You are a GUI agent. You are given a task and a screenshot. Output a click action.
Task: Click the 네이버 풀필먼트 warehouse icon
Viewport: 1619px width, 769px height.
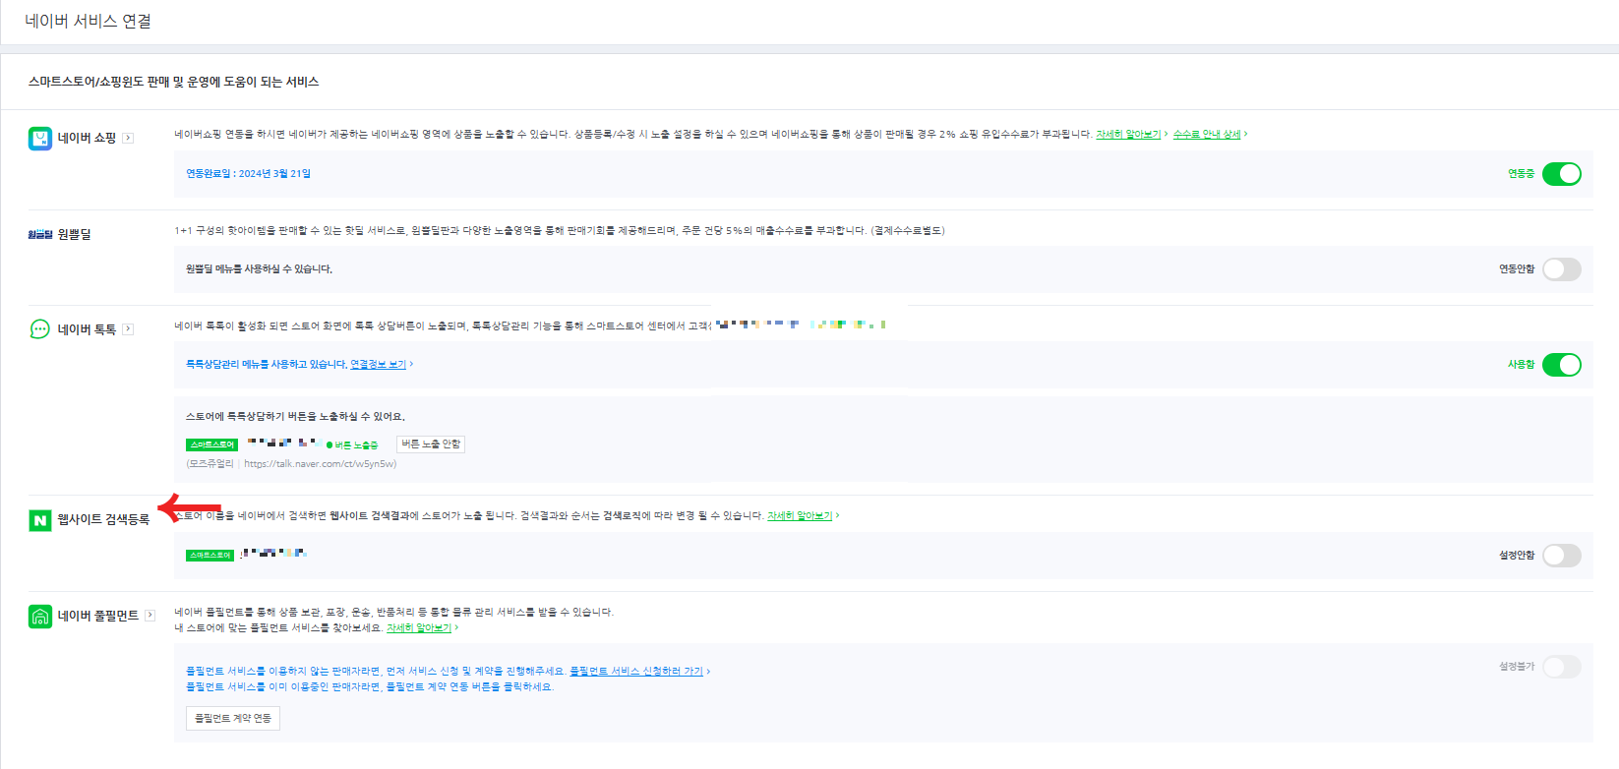click(40, 617)
